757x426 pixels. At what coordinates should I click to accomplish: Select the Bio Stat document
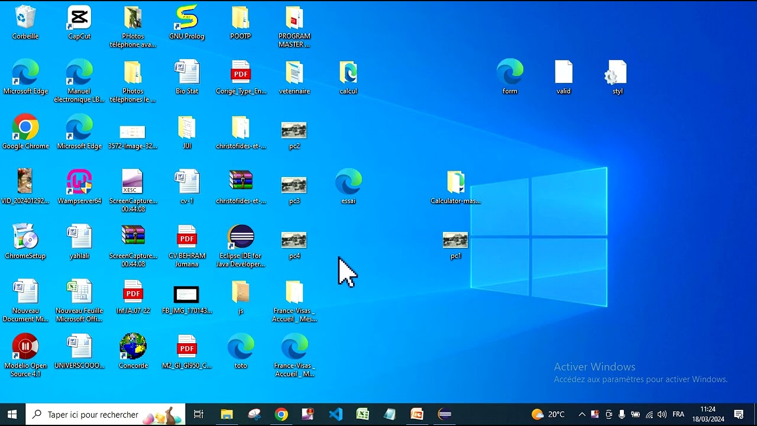[x=187, y=78]
